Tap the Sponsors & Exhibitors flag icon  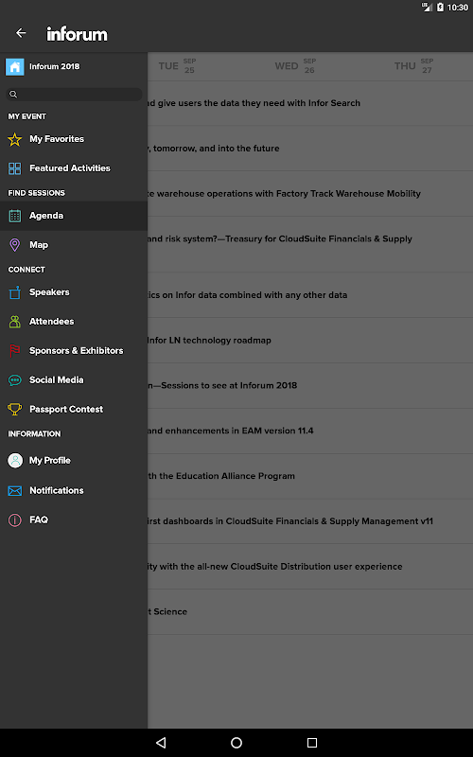(15, 351)
